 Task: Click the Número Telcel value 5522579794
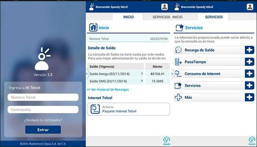point(159,39)
